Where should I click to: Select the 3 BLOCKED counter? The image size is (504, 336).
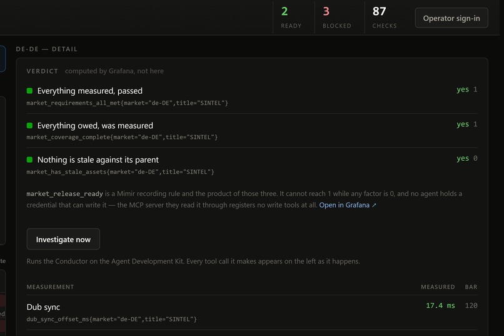click(x=336, y=18)
